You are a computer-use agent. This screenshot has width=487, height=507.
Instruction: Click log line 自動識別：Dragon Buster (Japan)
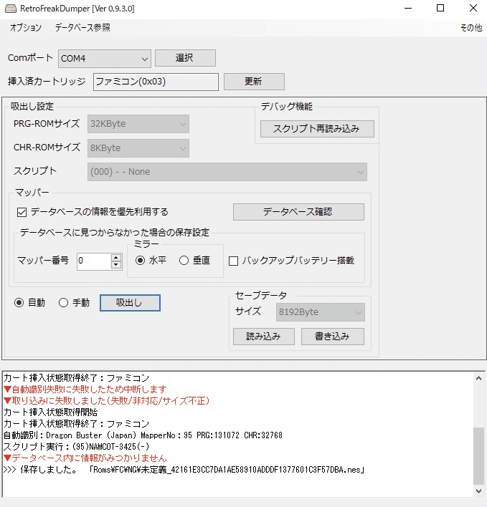pyautogui.click(x=143, y=435)
